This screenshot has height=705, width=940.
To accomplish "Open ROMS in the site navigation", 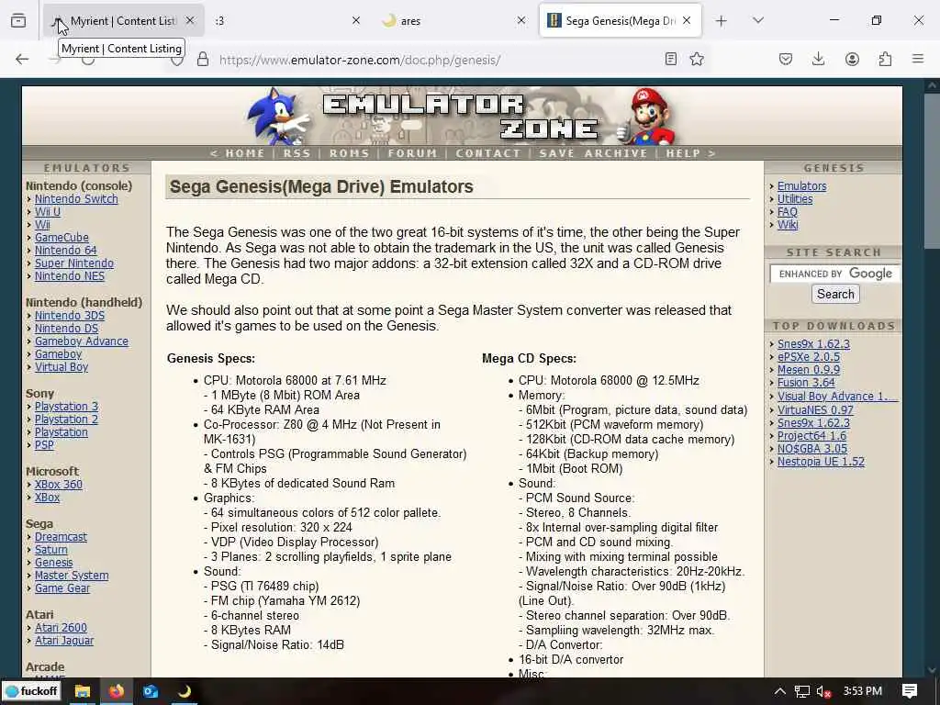I will (350, 153).
